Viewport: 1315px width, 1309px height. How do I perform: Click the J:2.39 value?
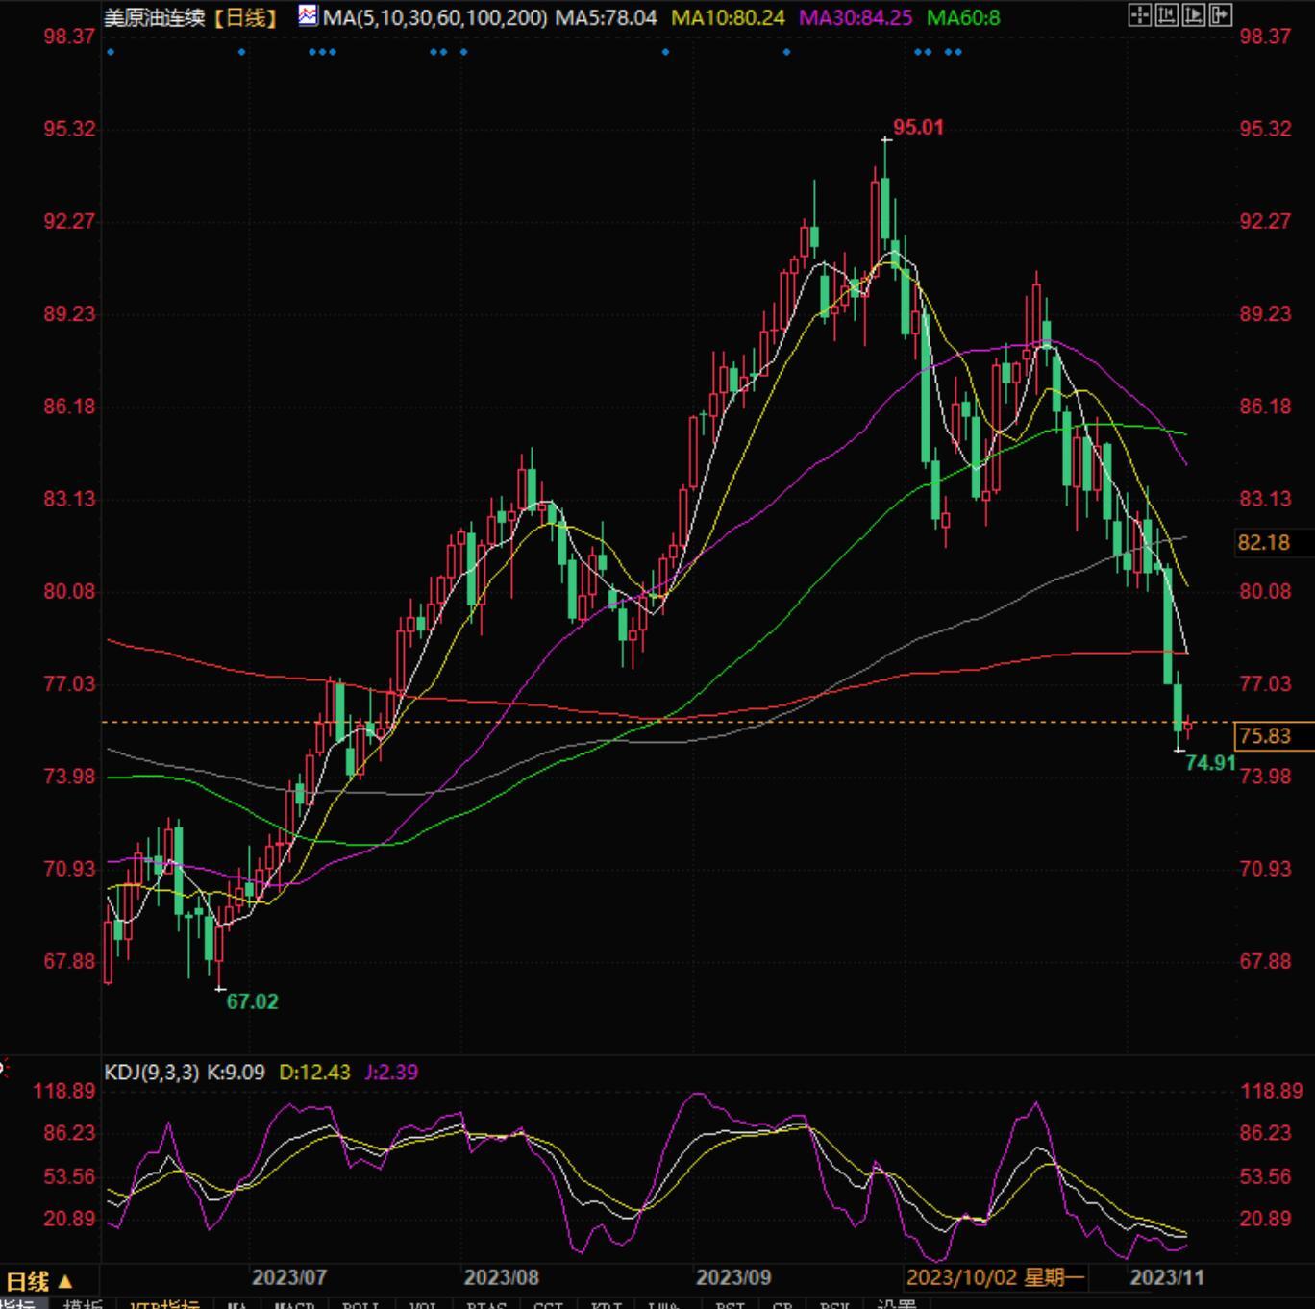click(391, 1072)
